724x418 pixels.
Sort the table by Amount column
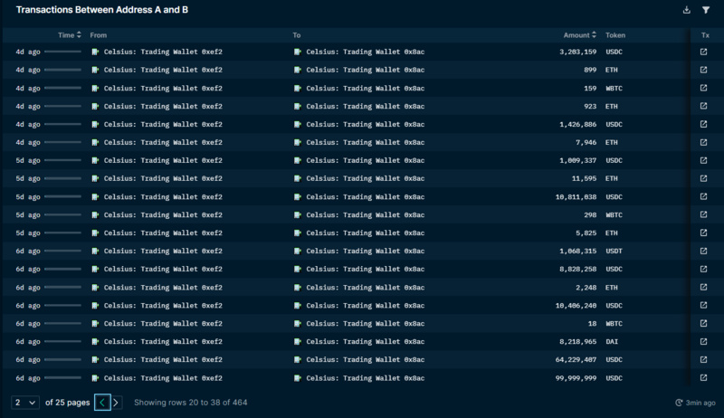point(579,35)
